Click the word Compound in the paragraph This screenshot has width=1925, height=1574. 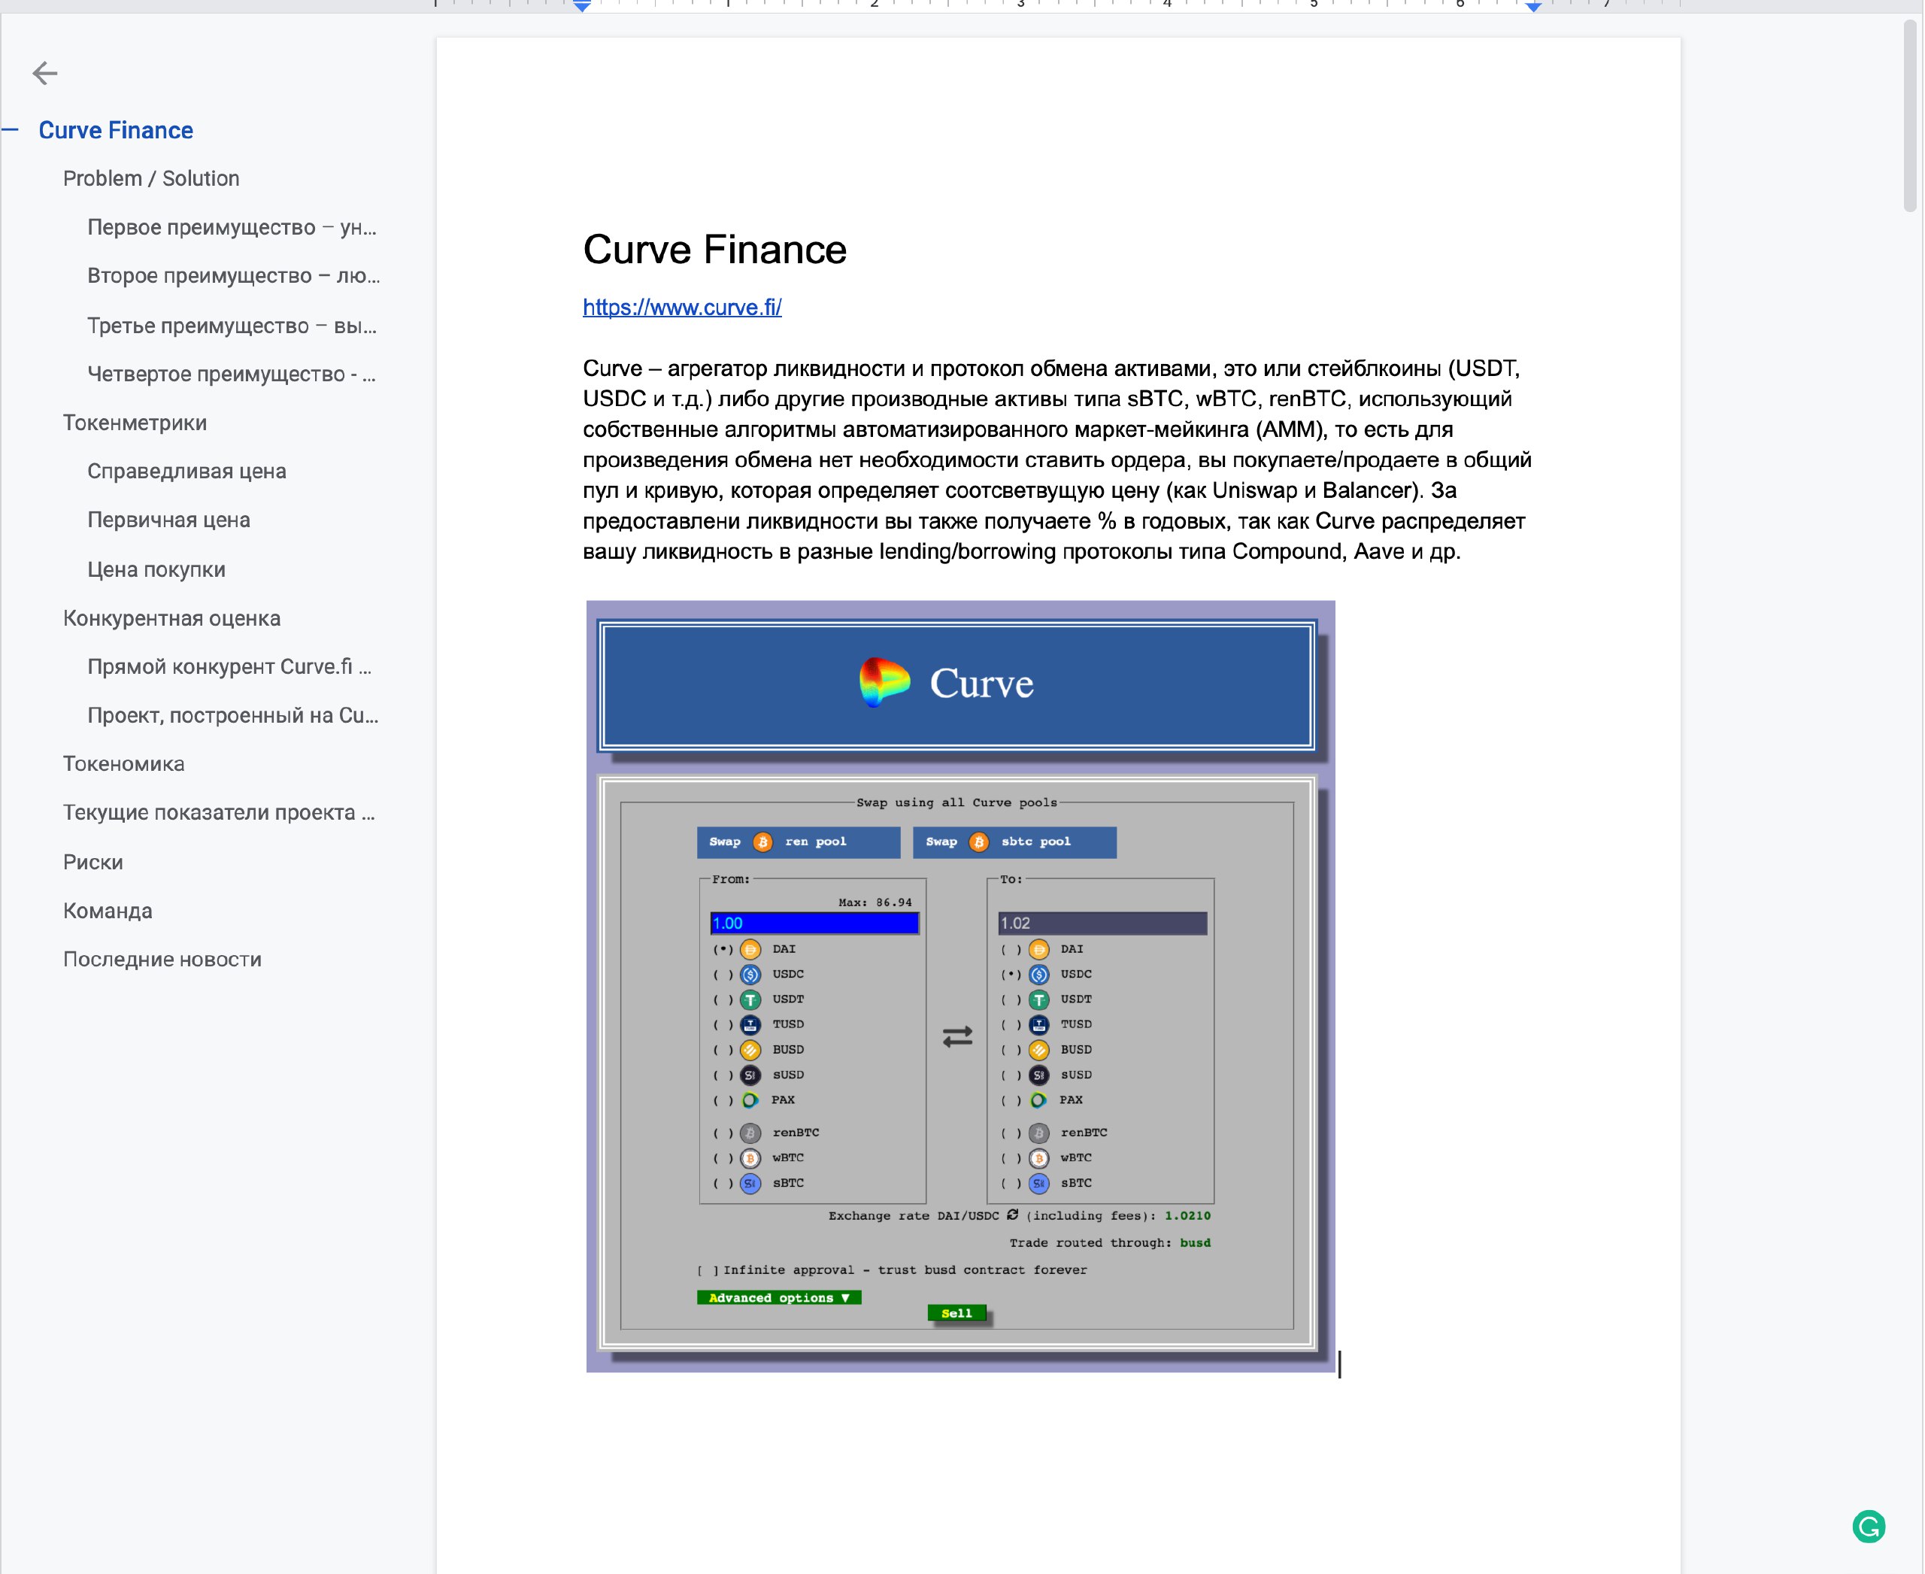tap(1287, 551)
